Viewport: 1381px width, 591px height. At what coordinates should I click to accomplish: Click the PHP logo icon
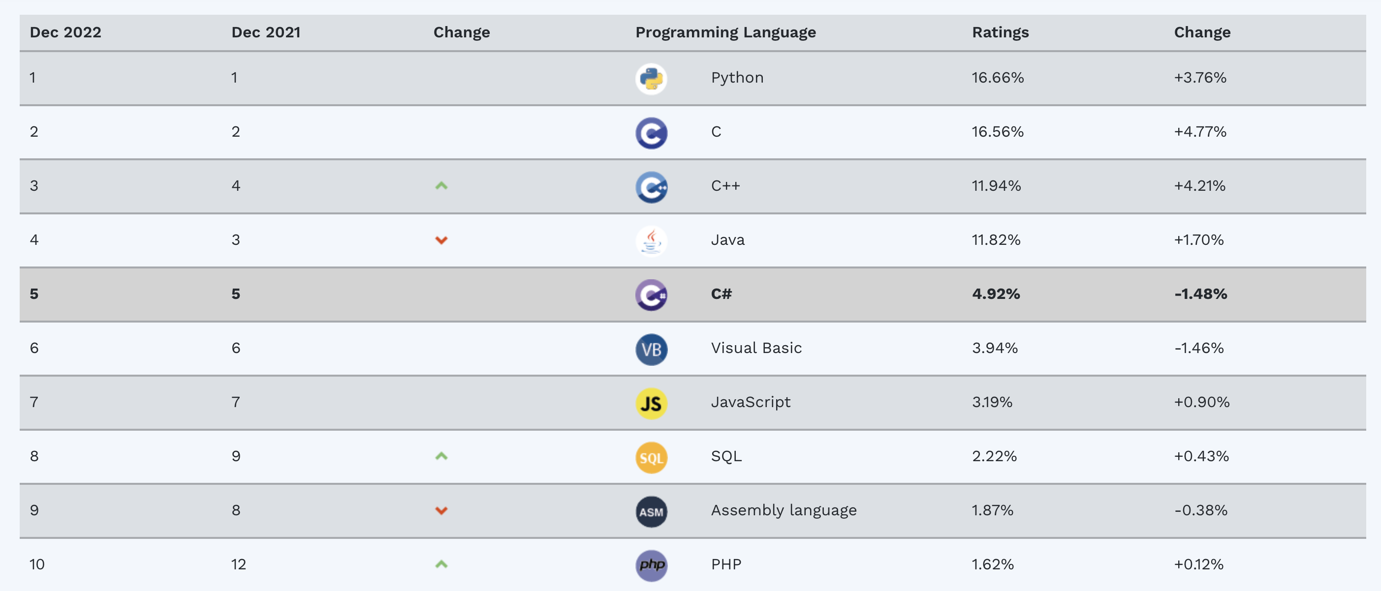tap(651, 565)
